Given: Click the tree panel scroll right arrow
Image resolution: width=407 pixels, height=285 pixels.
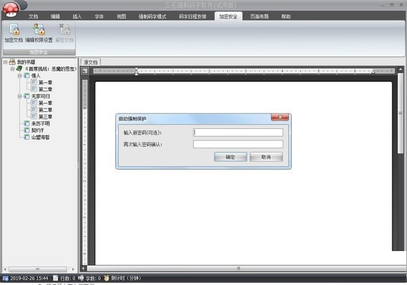Looking at the screenshot, I should coord(73,269).
